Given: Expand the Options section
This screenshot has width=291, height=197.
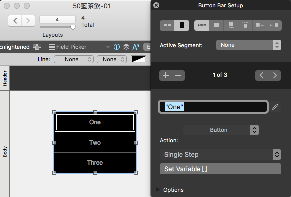Looking at the screenshot, I should (158, 190).
